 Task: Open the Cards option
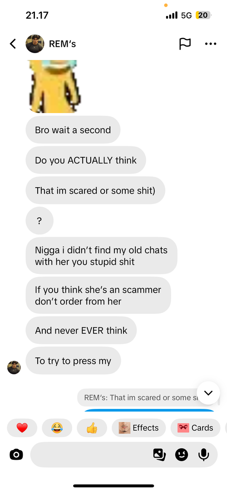196,427
